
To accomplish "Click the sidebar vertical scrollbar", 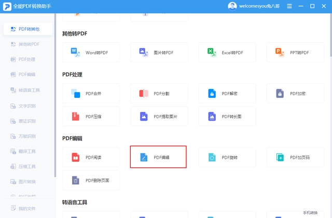I will coord(55,95).
